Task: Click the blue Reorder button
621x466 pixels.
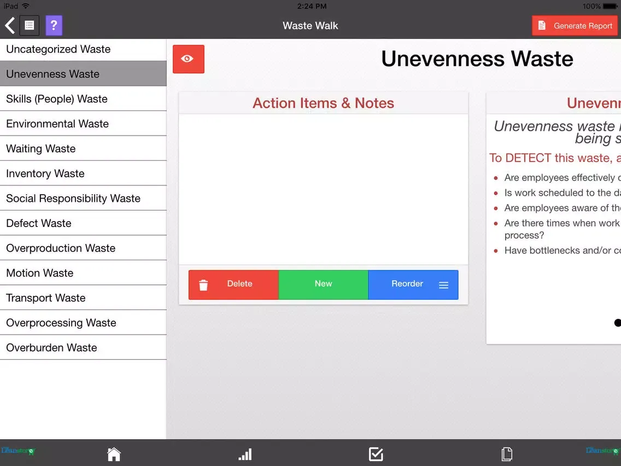Action: point(413,284)
